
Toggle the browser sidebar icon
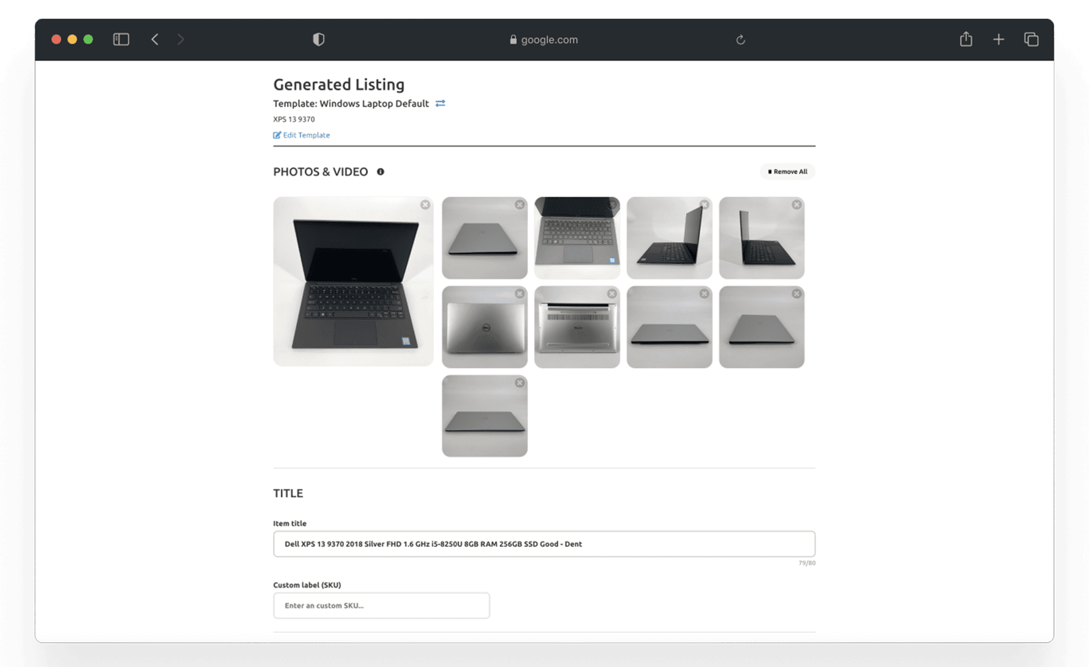[121, 39]
